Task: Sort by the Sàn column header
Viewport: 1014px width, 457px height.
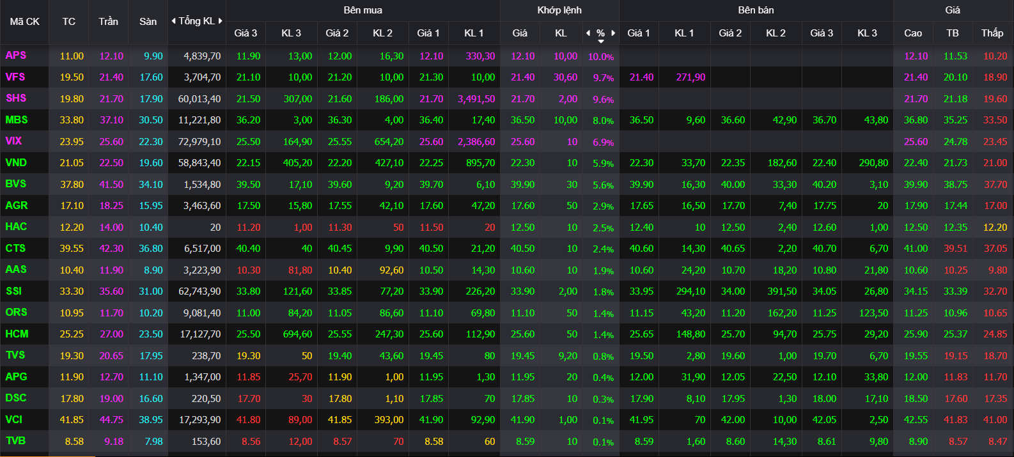Action: 148,22
